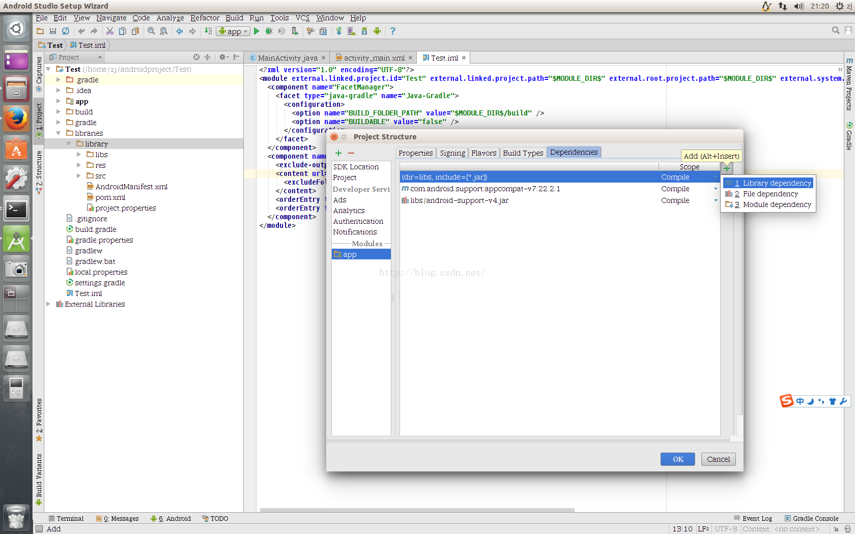Click Collapse All icon in Project panel
Screen dimensions: 855x534
coord(207,57)
